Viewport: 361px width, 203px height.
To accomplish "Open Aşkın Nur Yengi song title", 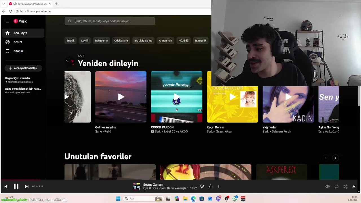I will point(329,127).
